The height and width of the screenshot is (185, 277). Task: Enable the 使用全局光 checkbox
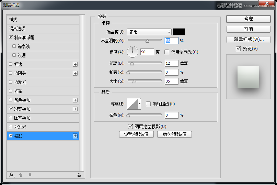tap(167, 52)
